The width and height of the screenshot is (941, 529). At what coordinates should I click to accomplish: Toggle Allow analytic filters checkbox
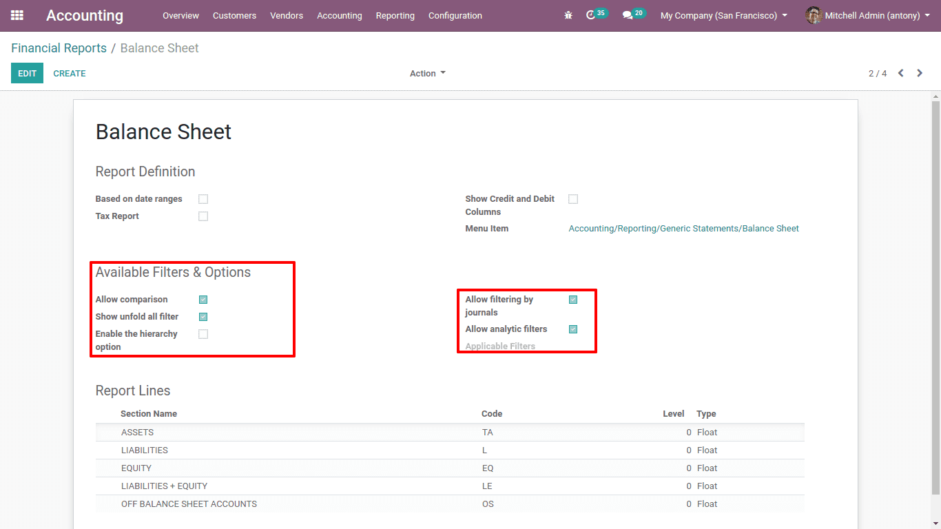(573, 329)
